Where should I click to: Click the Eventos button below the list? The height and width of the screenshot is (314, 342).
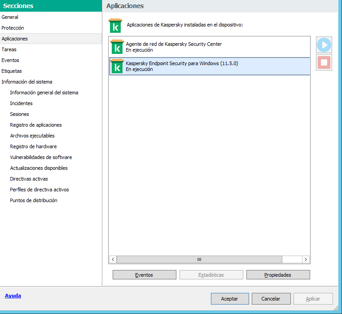coord(145,275)
